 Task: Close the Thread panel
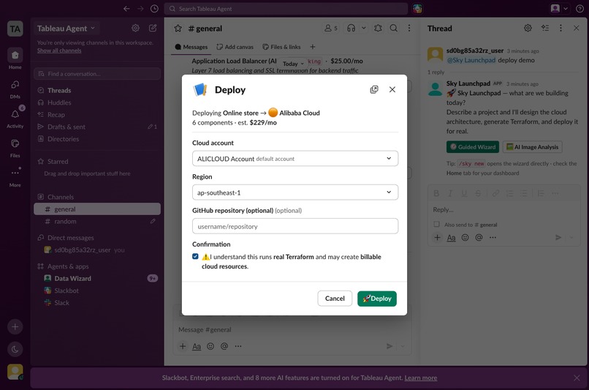coord(577,28)
